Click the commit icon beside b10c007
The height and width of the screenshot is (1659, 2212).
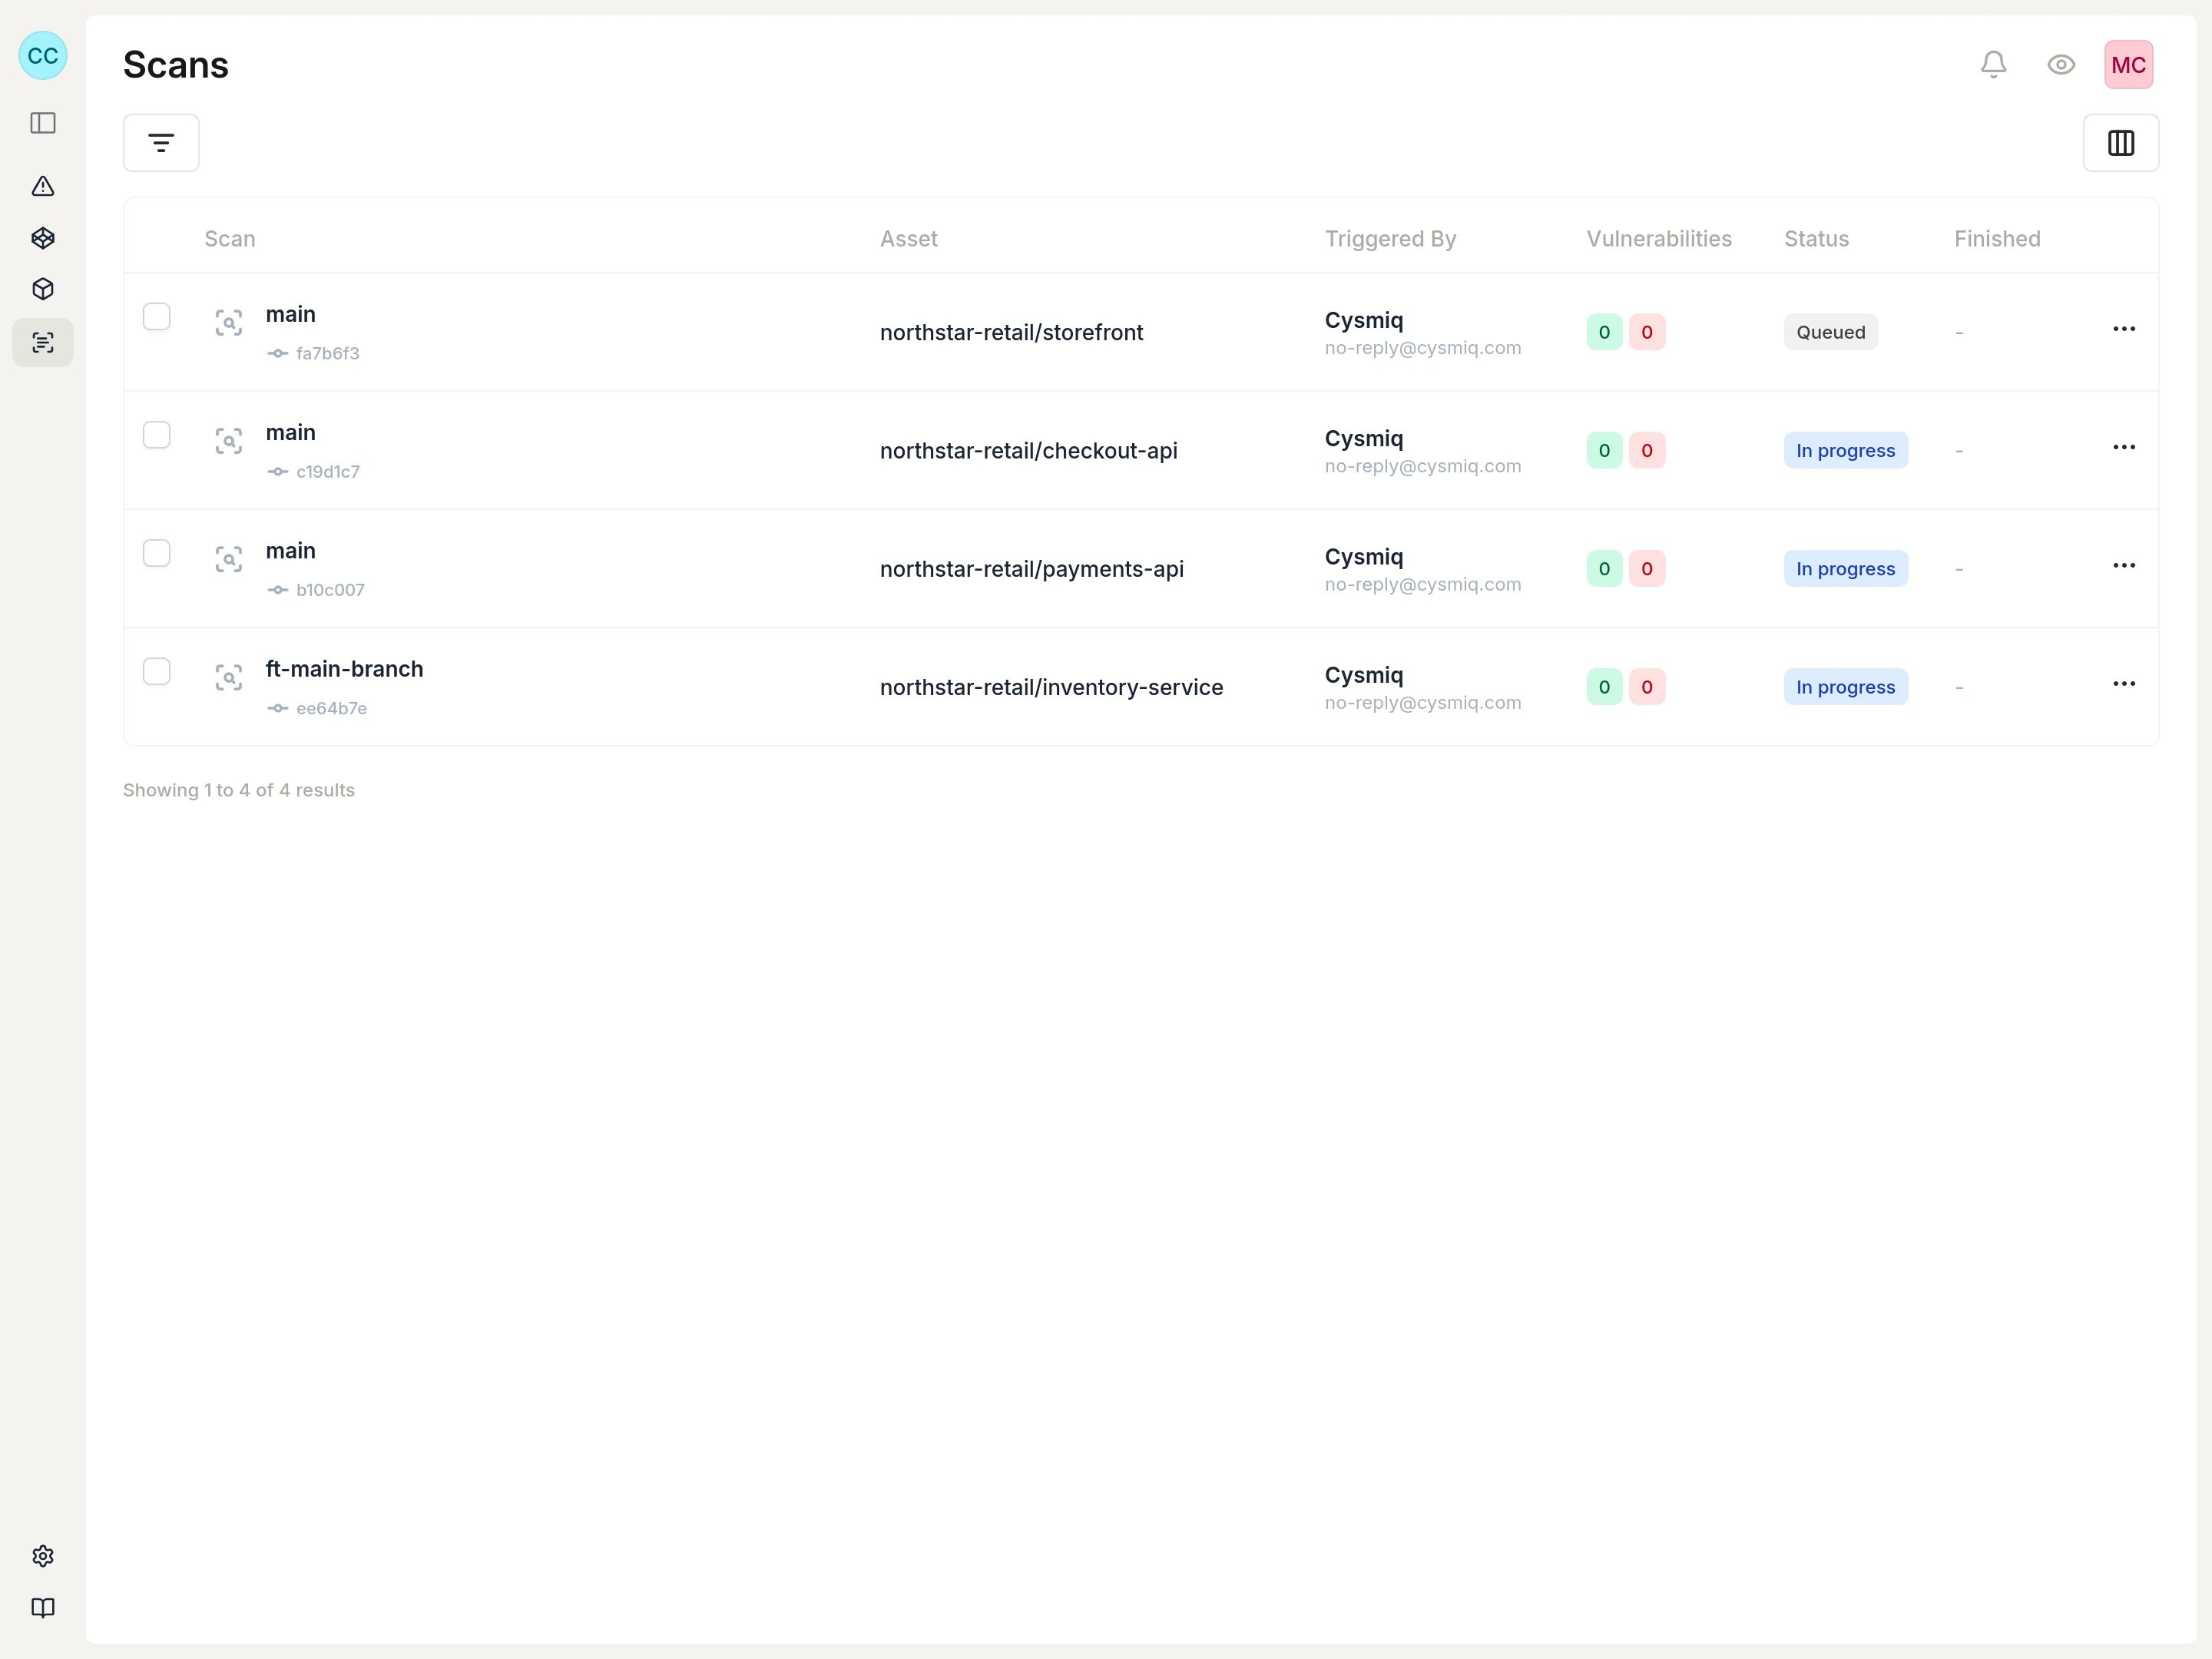click(278, 590)
